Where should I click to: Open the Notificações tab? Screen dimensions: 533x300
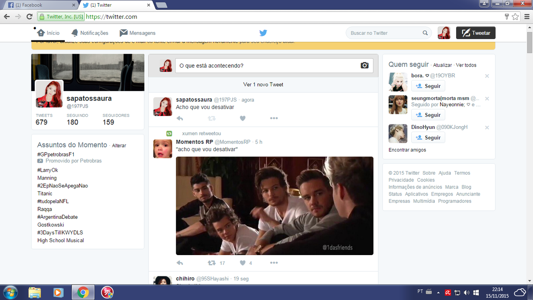pyautogui.click(x=90, y=33)
